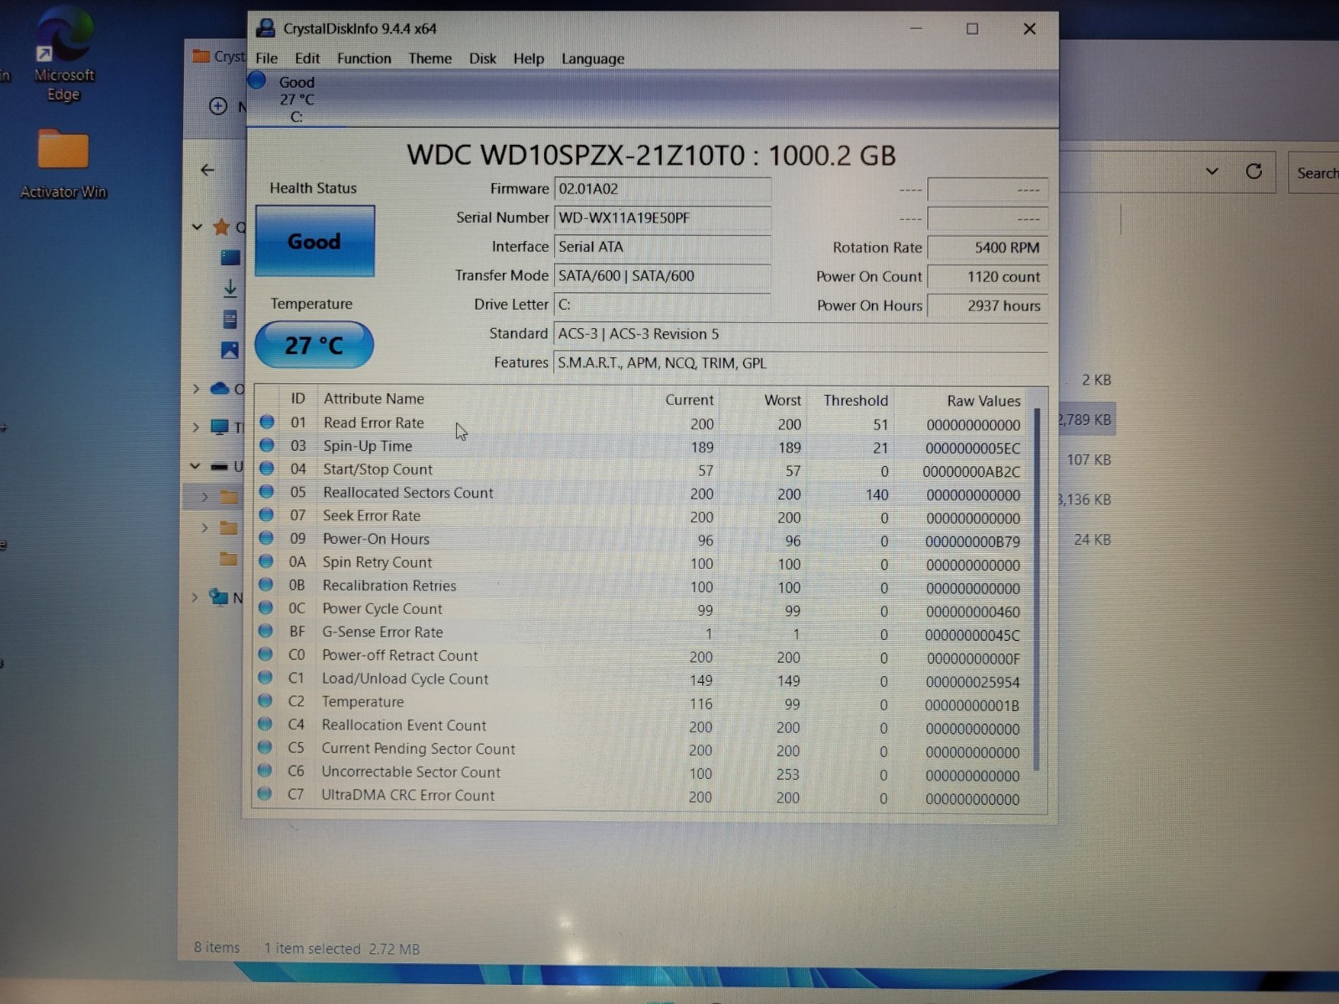Collapse the USB drive tree item
Screen dimensions: 1339x1004
click(195, 466)
